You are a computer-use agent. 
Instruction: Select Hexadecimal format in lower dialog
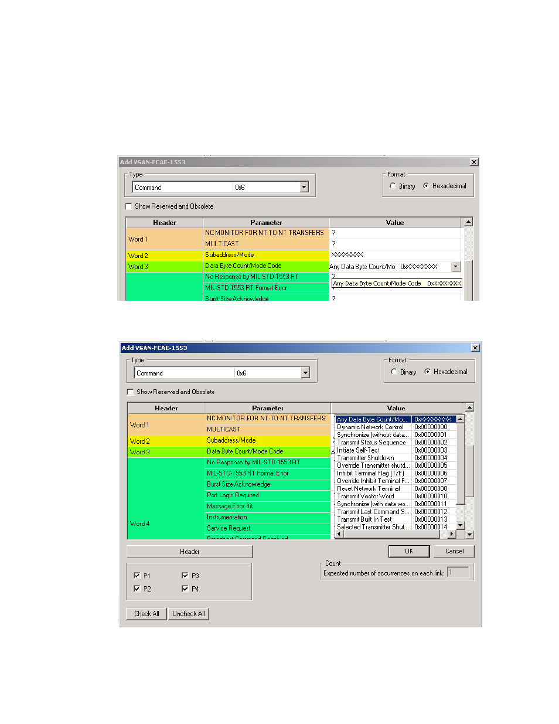(x=427, y=372)
